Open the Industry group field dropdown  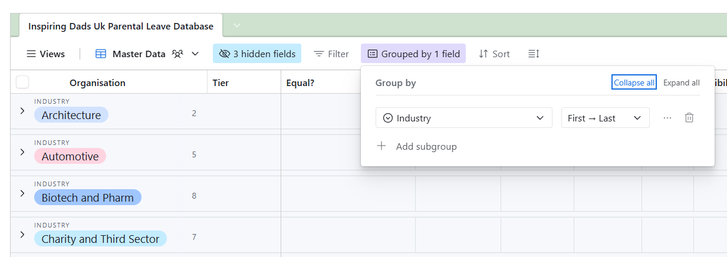point(463,118)
